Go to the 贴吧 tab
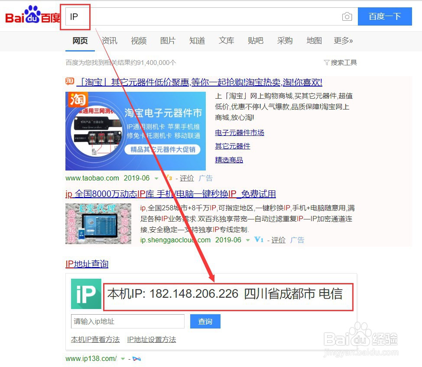This screenshot has width=422, height=367. tap(255, 41)
